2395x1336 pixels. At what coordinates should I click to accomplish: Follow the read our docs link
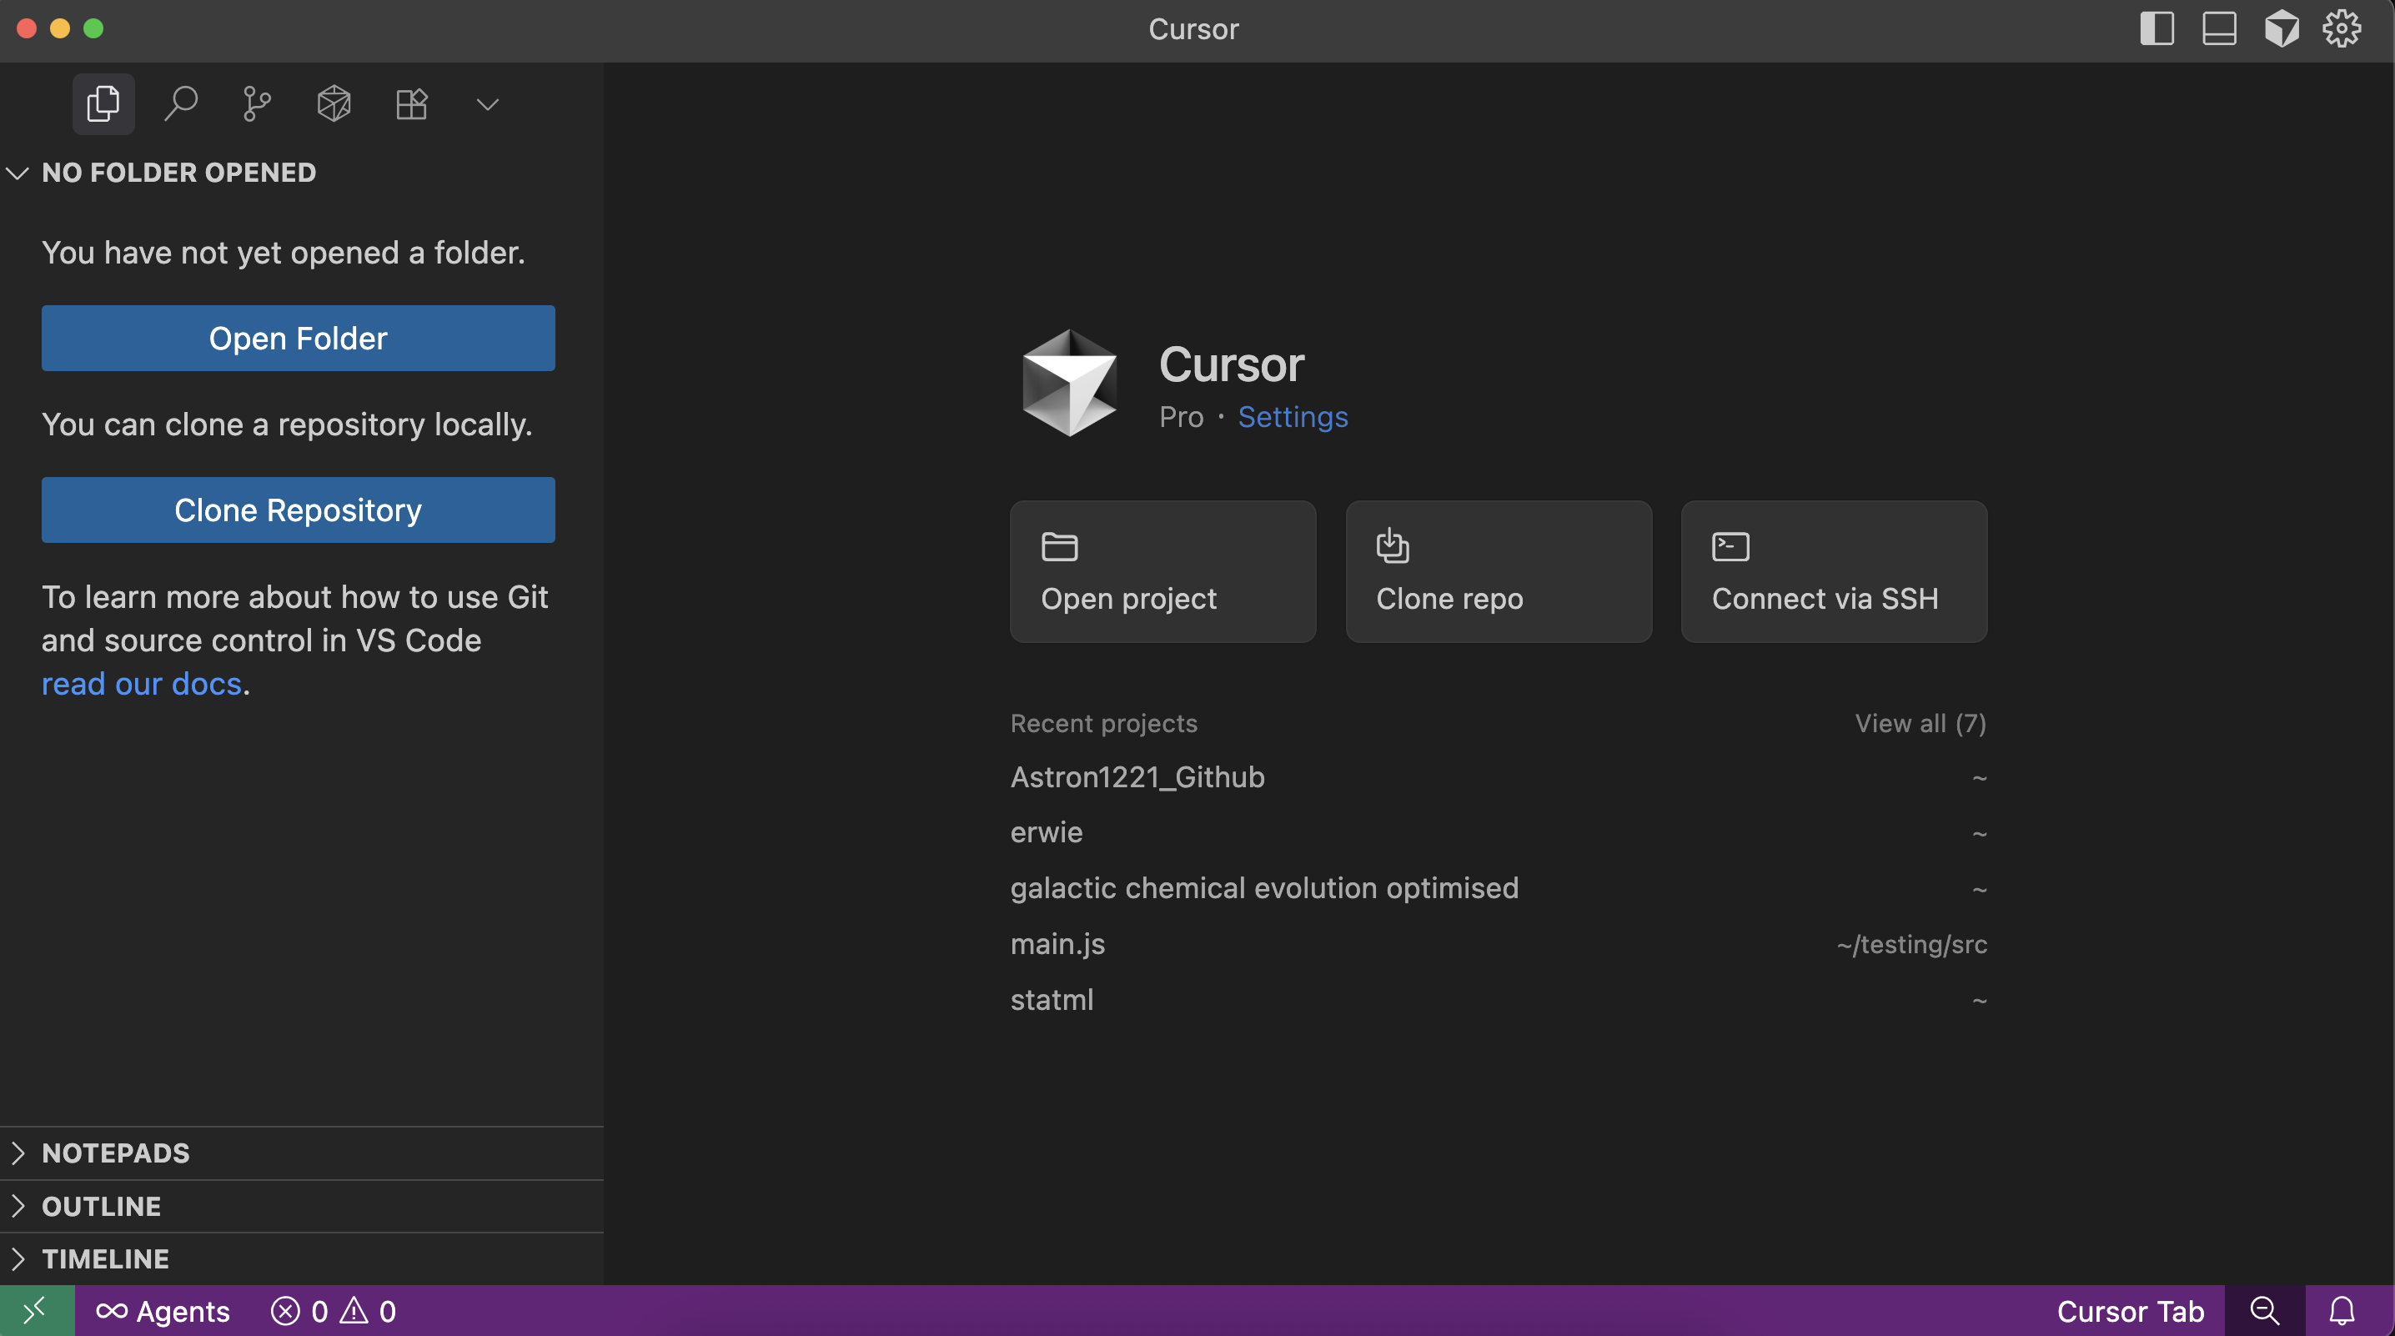(x=141, y=683)
